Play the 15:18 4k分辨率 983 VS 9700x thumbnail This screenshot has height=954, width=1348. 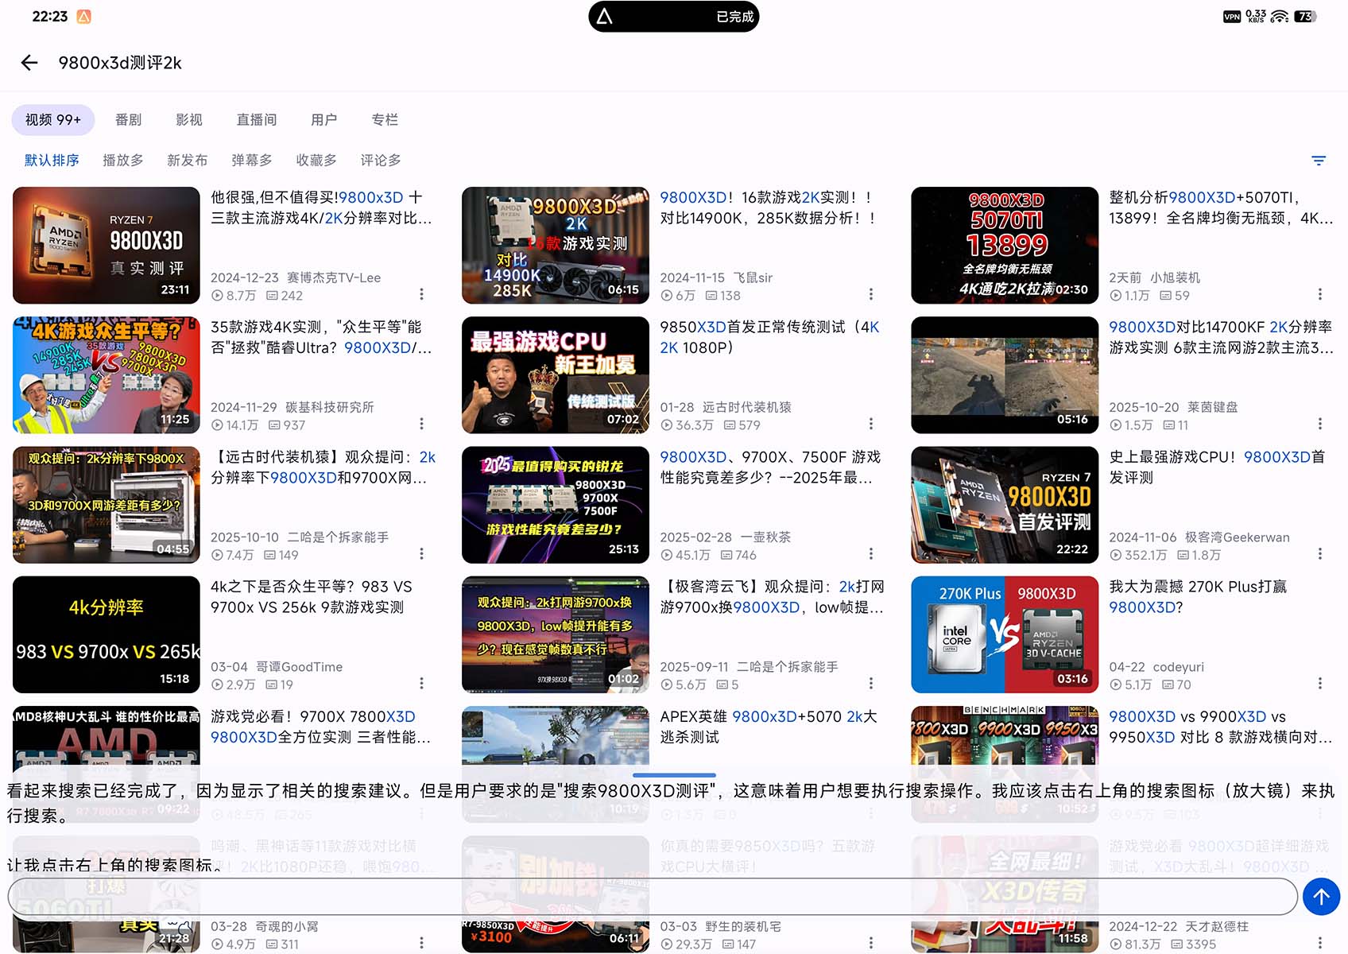click(107, 634)
